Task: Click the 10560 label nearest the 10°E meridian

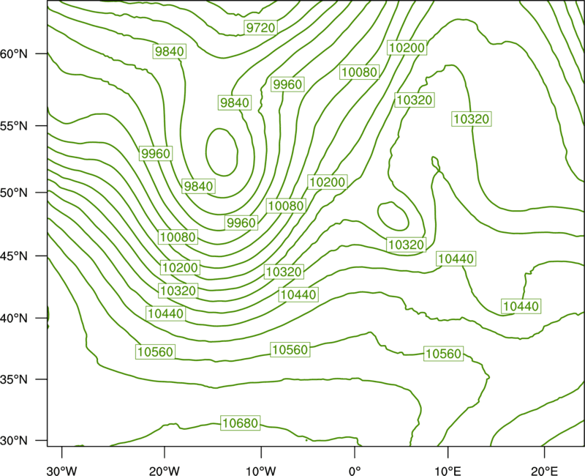Action: 444,354
